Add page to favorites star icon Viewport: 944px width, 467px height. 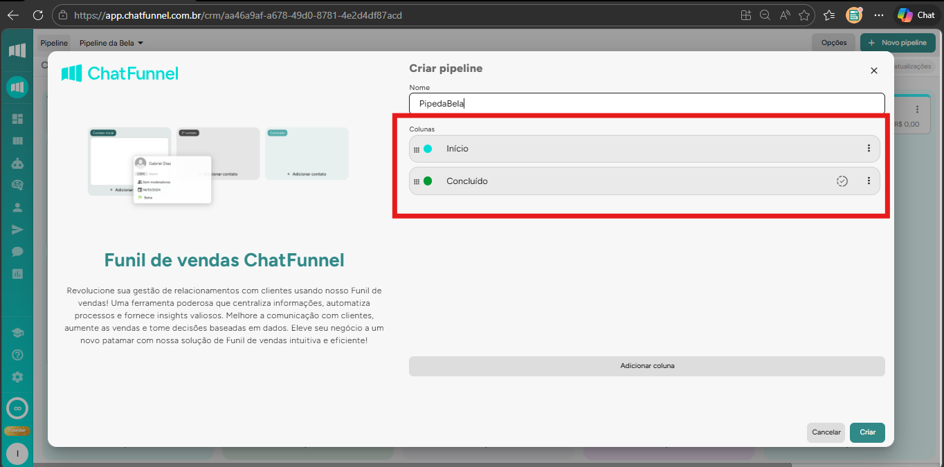[x=804, y=15]
